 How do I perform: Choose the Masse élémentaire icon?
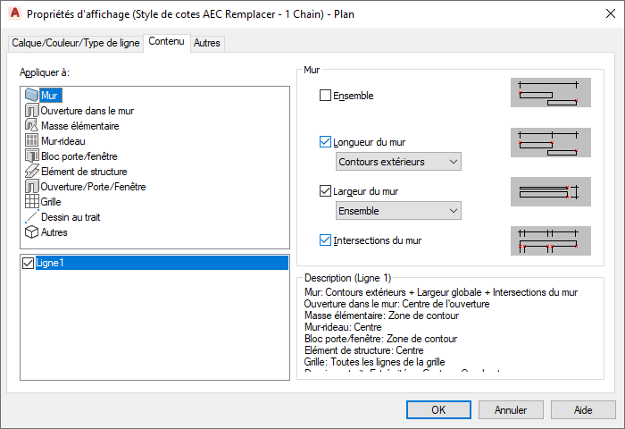point(32,126)
